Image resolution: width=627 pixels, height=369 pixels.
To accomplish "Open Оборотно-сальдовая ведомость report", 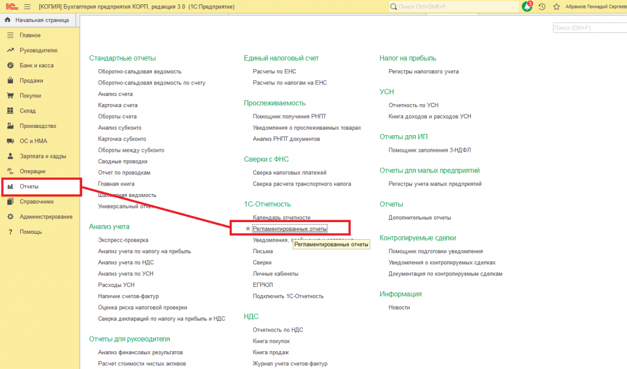I will pyautogui.click(x=140, y=72).
